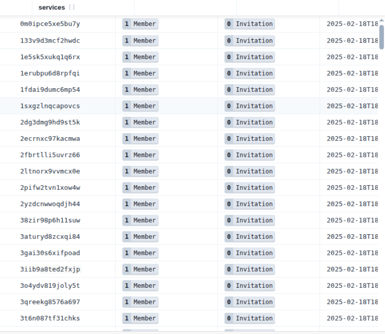Click the 0 Invitation badge for 1fdai9dumc6mp54
Screen dimensions: 385x334
point(249,90)
